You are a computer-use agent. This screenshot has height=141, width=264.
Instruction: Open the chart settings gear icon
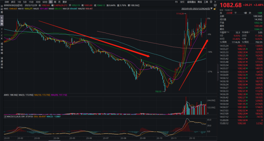pos(211,2)
